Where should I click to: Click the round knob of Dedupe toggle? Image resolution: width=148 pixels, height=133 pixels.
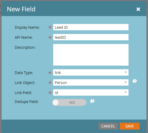[x=56, y=102]
